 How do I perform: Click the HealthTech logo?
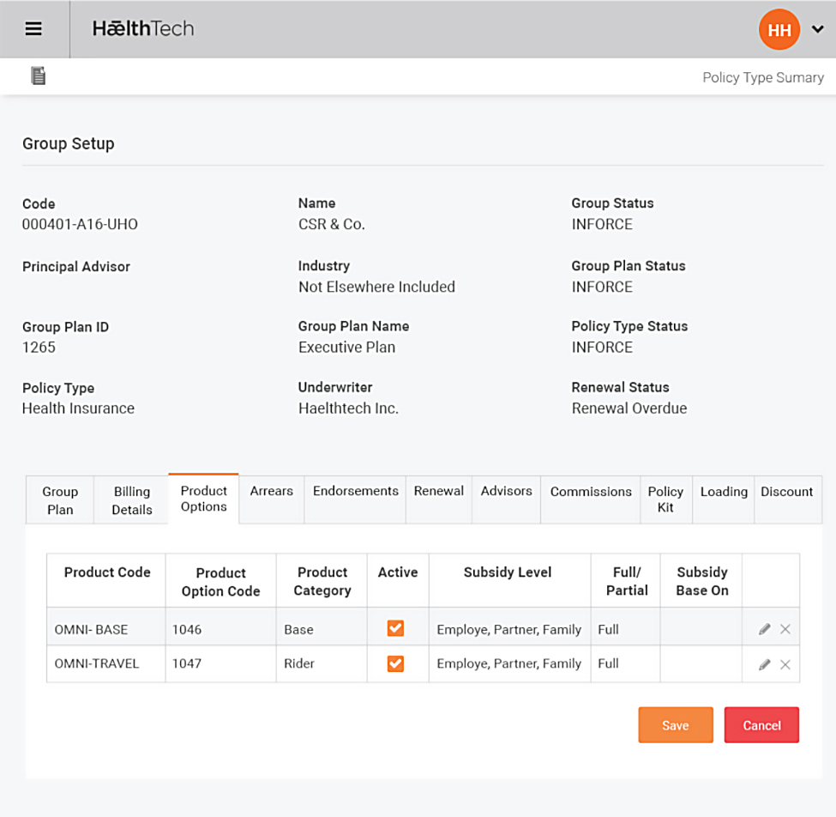pyautogui.click(x=143, y=29)
